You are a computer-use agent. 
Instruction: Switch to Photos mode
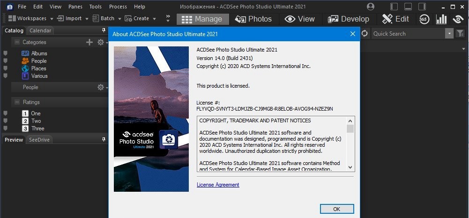click(253, 19)
